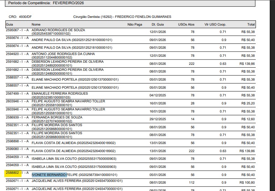This screenshot has height=191, width=275.
Task: Click the R$ 25,20 total for FELIPE AUGUSTO
Action: click(248, 103)
